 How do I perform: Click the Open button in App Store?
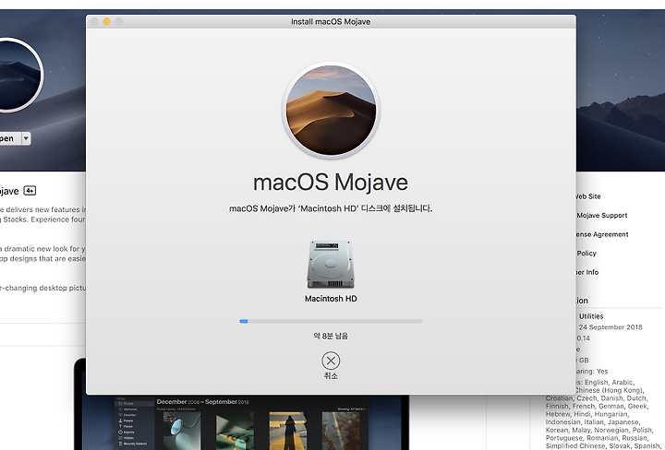[9, 138]
